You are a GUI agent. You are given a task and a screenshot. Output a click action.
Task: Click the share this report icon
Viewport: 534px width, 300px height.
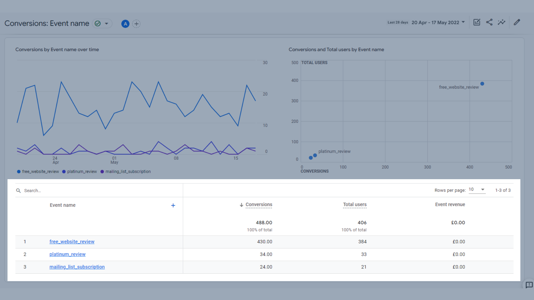[x=489, y=22]
